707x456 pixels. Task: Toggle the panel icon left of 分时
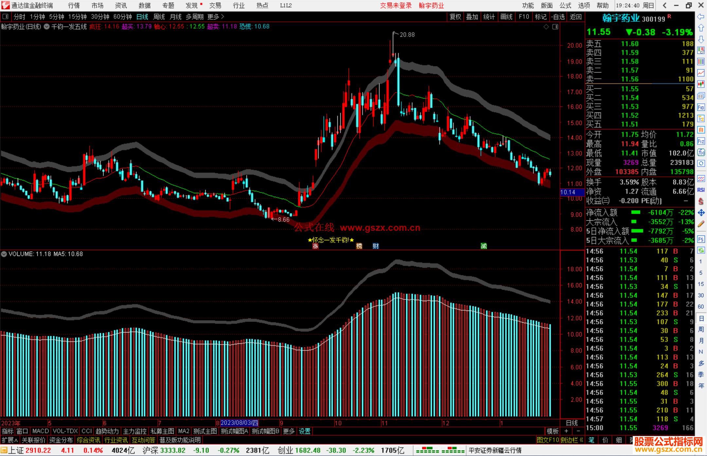point(6,17)
